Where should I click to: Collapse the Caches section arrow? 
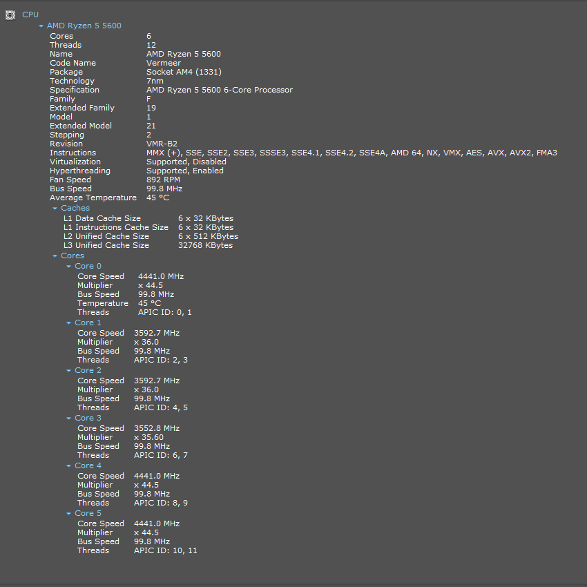pyautogui.click(x=55, y=208)
